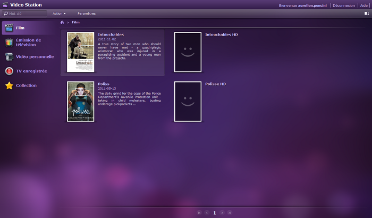Click the home icon in breadcrumb
The width and height of the screenshot is (372, 218).
62,22
